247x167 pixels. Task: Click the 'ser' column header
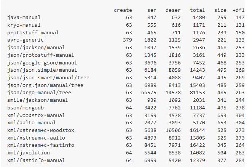point(152,10)
